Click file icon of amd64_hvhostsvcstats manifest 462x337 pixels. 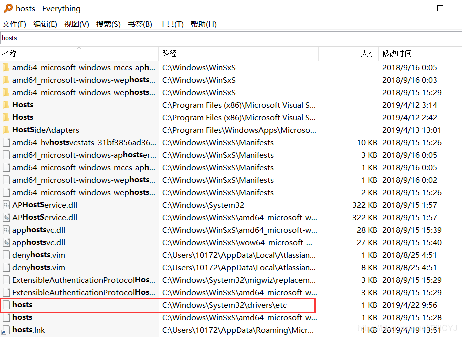coord(6,142)
